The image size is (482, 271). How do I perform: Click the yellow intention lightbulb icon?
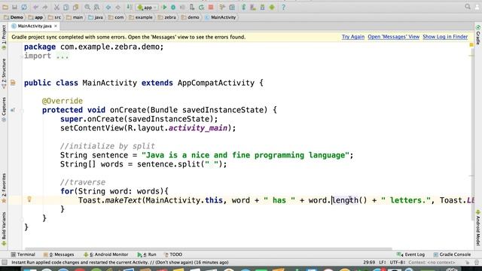coord(29,199)
